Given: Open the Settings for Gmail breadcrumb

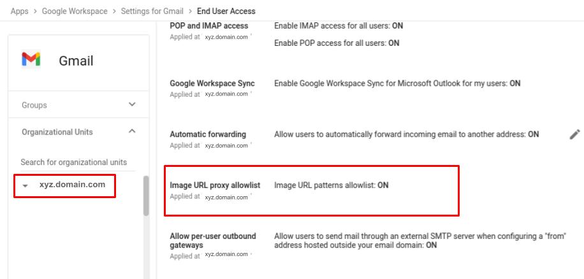Looking at the screenshot, I should [152, 11].
